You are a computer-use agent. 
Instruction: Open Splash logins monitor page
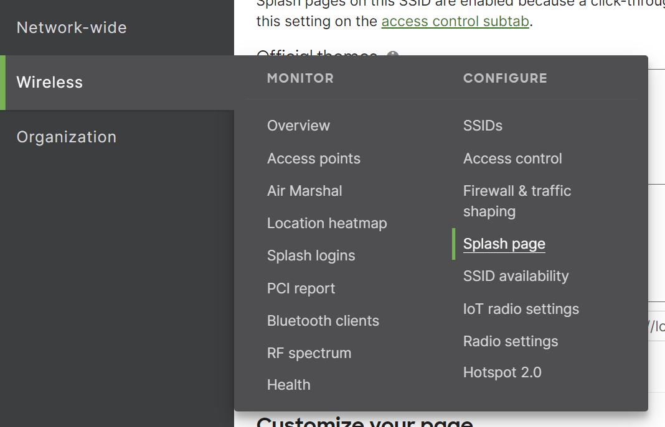pyautogui.click(x=311, y=255)
